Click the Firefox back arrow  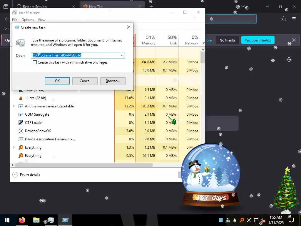coord(7,19)
